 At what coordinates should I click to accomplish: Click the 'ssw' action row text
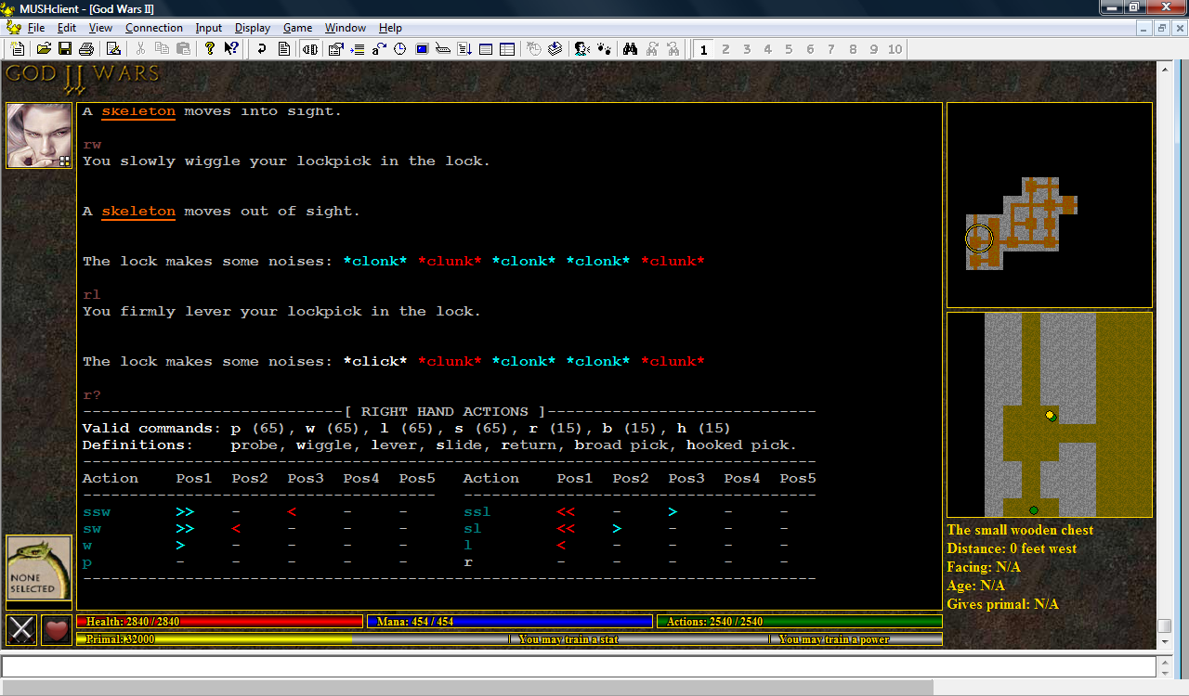click(x=97, y=512)
